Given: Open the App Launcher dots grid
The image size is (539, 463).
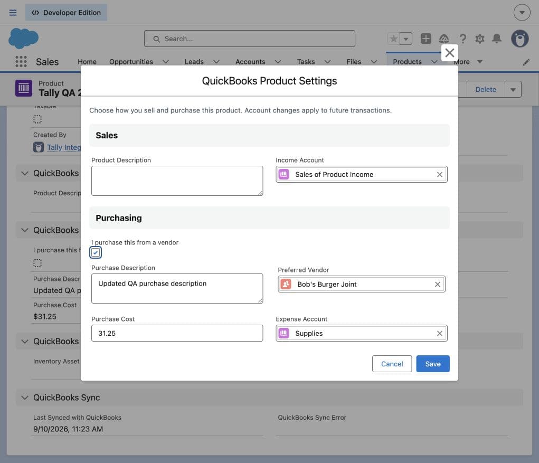Looking at the screenshot, I should (x=21, y=62).
